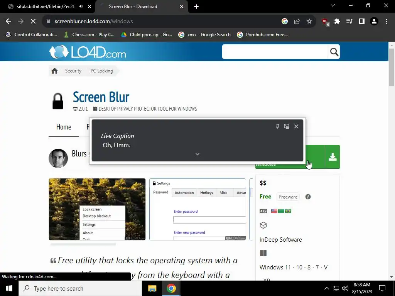Open the Windows Start menu
Image resolution: width=395 pixels, height=296 pixels.
coord(9,288)
